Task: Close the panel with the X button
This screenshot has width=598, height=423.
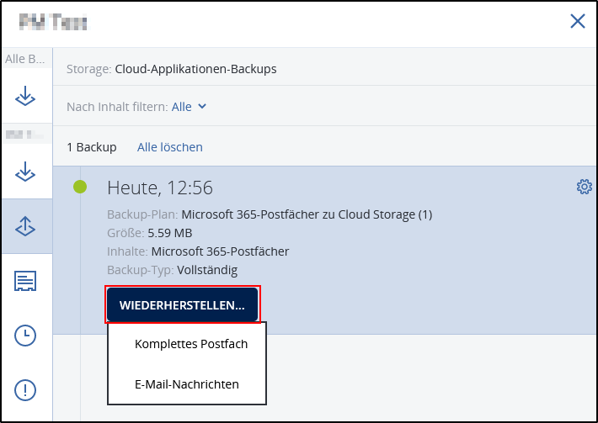Action: (578, 22)
